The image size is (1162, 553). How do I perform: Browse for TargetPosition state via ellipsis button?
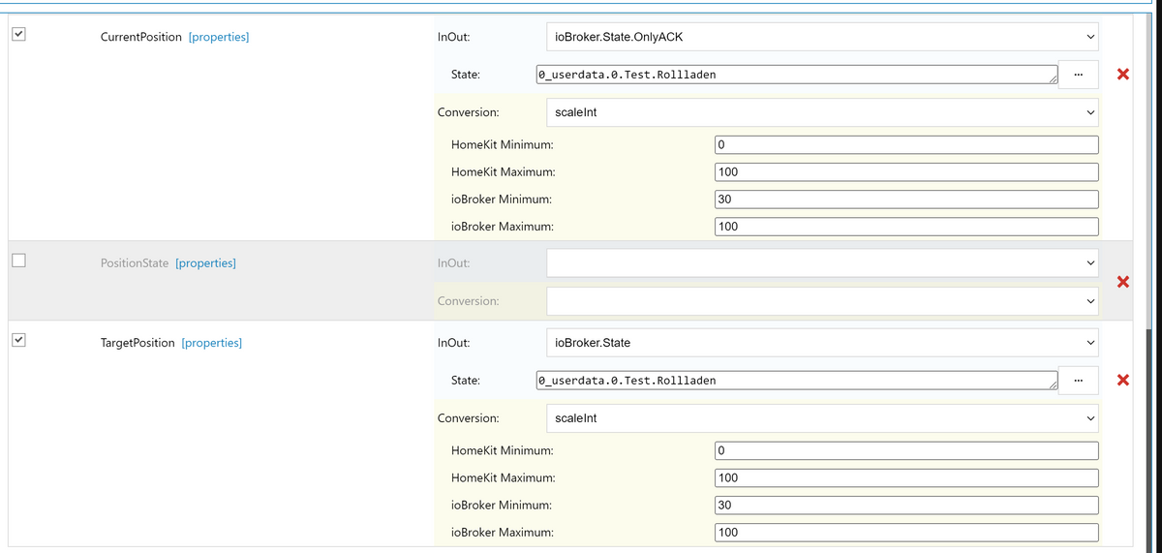(1078, 381)
